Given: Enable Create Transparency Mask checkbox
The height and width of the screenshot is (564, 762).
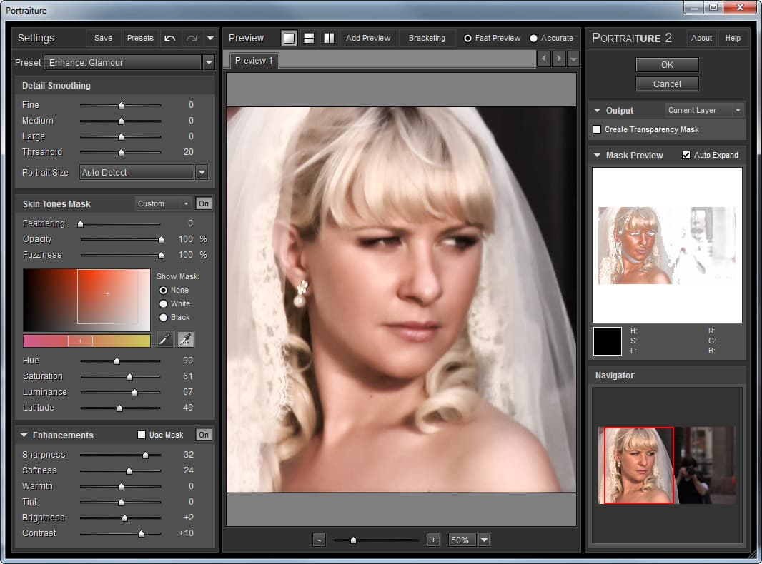Looking at the screenshot, I should coord(598,129).
